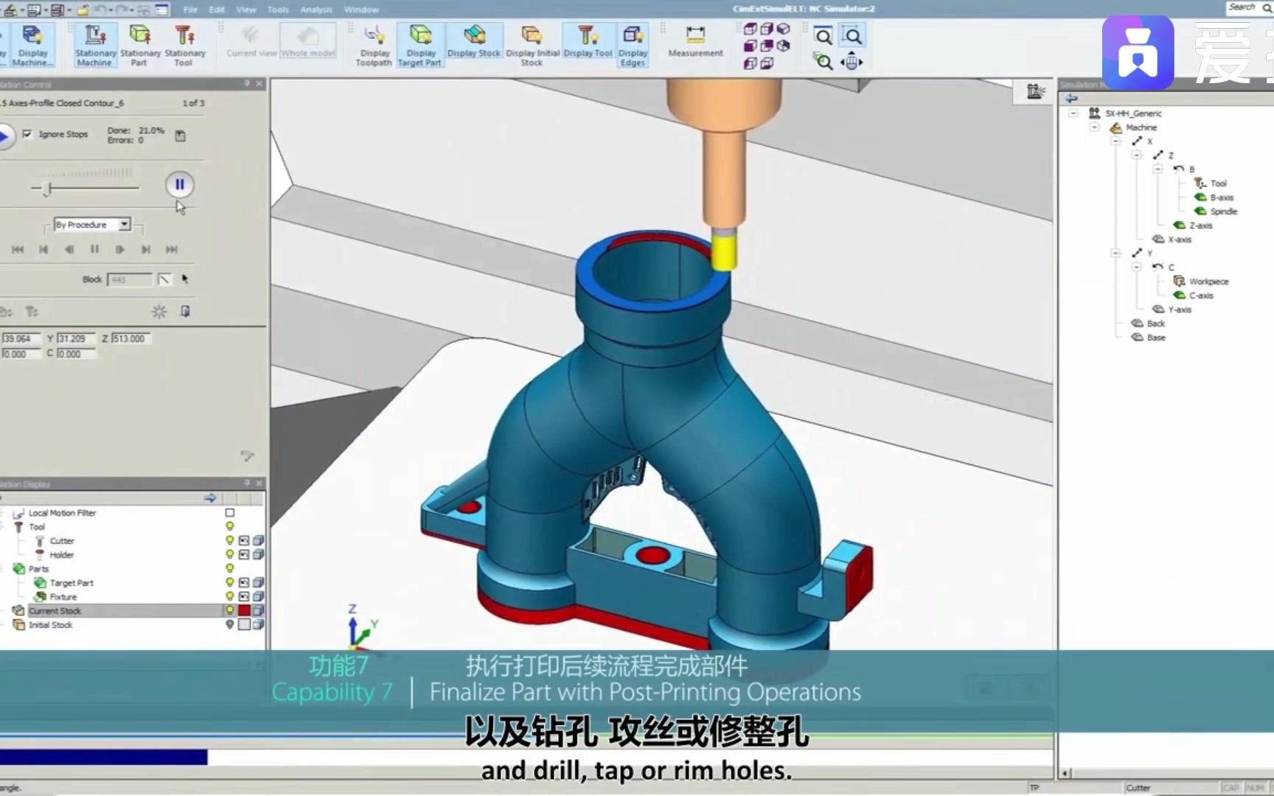Image resolution: width=1274 pixels, height=796 pixels.
Task: Open the By Procedure dropdown
Action: coord(124,224)
